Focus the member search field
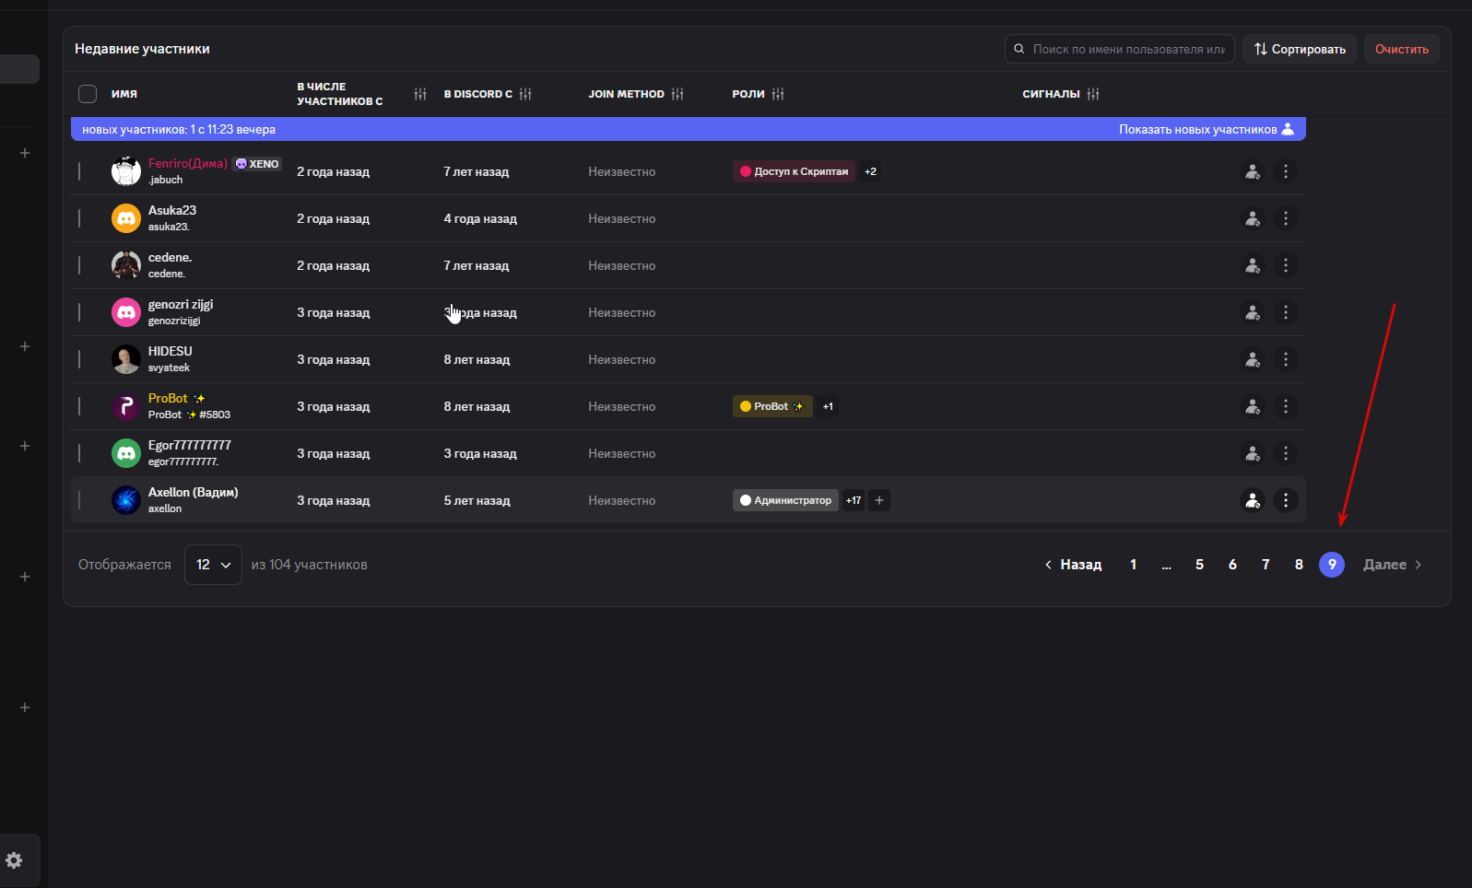The image size is (1472, 888). [1120, 49]
